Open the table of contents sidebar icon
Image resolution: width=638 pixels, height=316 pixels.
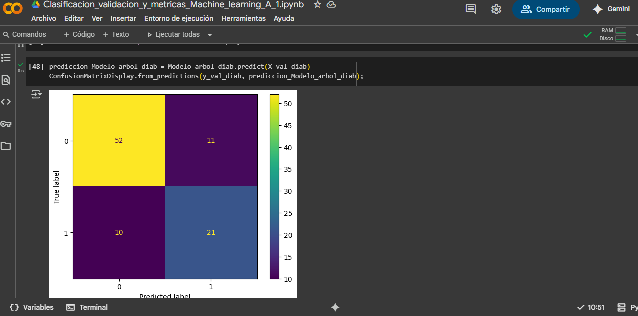coord(6,58)
